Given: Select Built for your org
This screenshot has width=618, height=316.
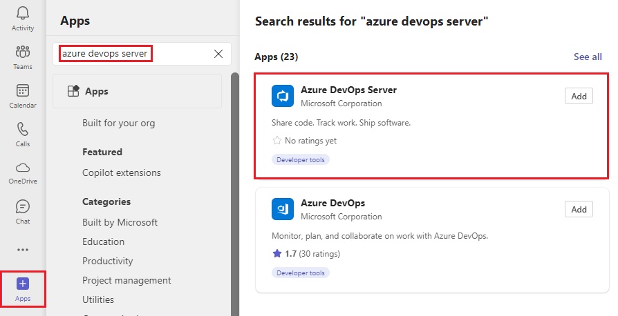Looking at the screenshot, I should [x=118, y=124].
